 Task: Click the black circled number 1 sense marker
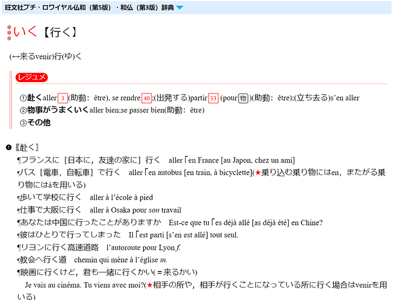[x=9, y=147]
